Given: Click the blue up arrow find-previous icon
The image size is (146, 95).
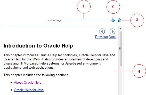Looking at the screenshot, I should [119, 20].
